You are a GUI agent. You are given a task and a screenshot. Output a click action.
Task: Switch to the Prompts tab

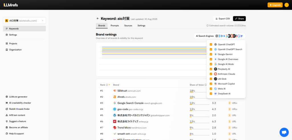coord(115,26)
